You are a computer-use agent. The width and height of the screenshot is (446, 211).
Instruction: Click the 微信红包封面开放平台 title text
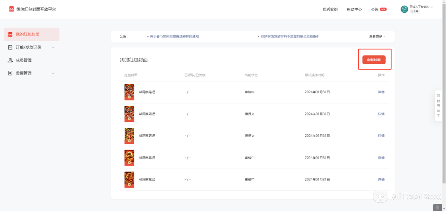coord(36,9)
